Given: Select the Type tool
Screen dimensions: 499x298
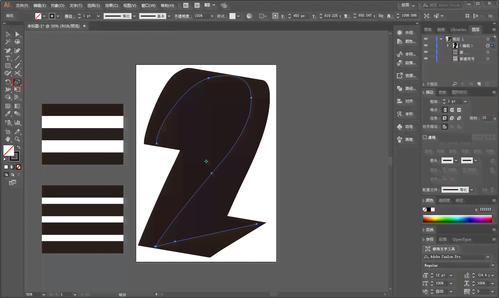Looking at the screenshot, I should 8,58.
